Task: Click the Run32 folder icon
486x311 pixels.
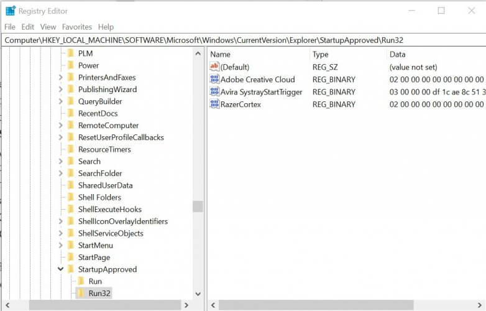Action: pos(81,293)
